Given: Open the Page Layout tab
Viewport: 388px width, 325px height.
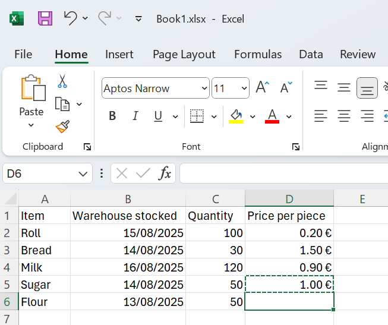Looking at the screenshot, I should tap(184, 55).
